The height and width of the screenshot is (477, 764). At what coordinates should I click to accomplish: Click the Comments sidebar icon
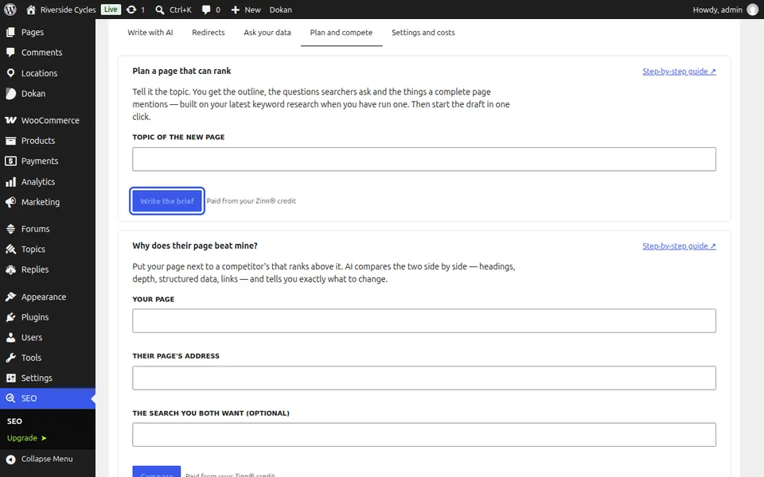click(x=10, y=52)
